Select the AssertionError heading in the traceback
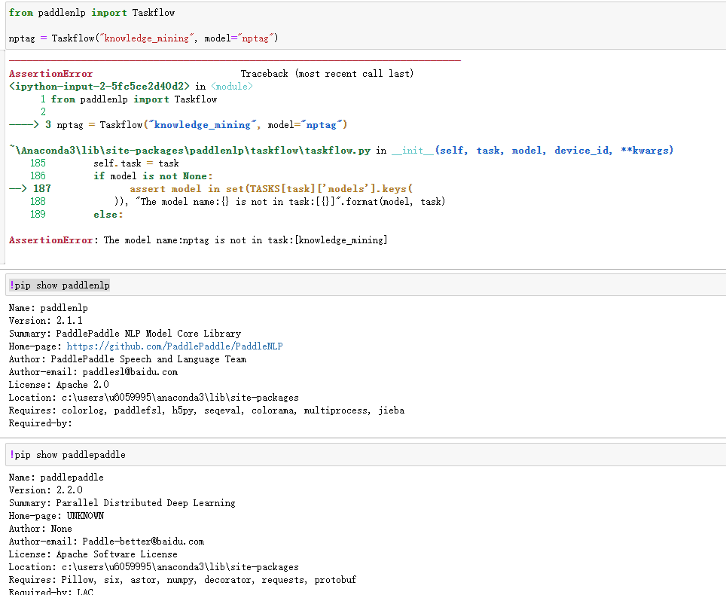The image size is (726, 595). pyautogui.click(x=50, y=73)
